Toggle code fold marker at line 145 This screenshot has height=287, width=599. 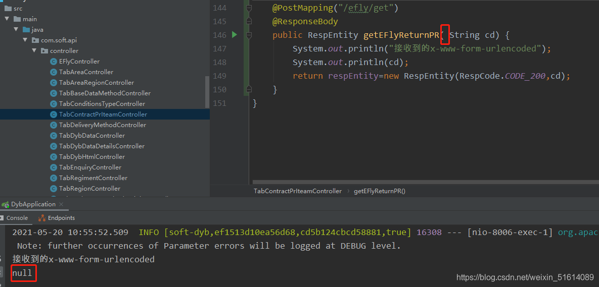pos(249,21)
